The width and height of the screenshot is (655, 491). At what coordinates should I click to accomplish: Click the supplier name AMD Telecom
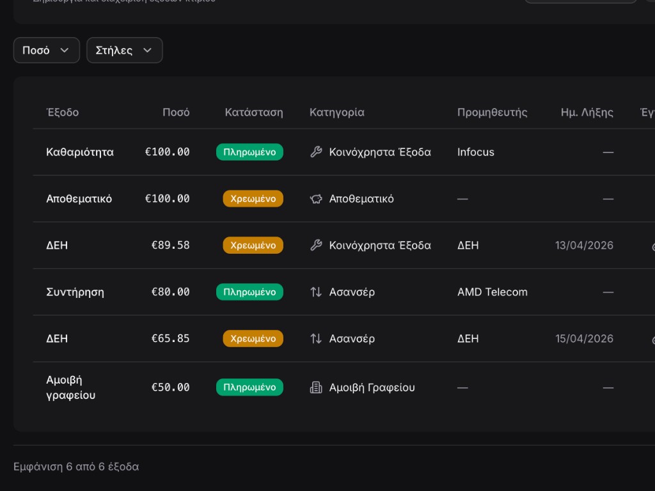point(492,292)
